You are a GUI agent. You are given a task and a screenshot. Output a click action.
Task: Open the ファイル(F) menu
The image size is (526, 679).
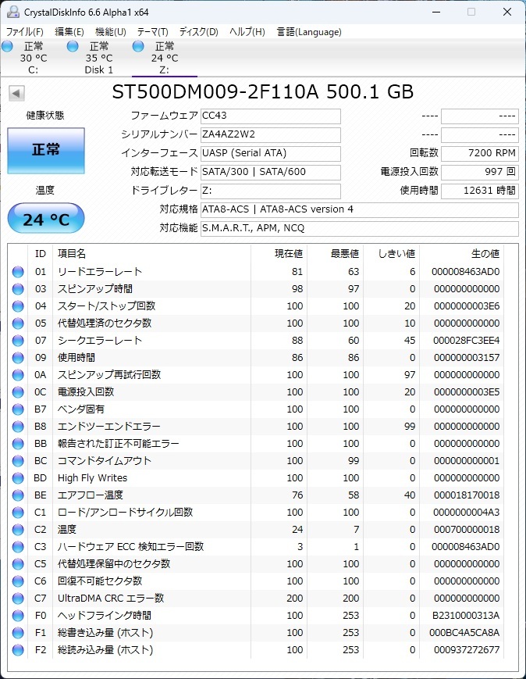[x=21, y=32]
